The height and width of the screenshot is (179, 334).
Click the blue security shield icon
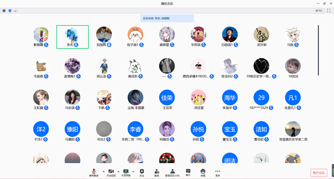pos(10,10)
